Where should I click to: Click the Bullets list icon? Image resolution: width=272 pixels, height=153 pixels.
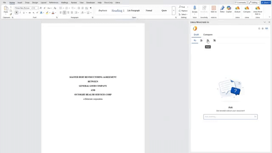coord(60,8)
